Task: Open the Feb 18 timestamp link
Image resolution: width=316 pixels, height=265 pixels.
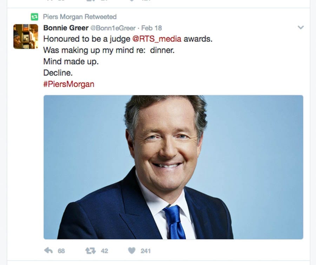Action: 152,28
